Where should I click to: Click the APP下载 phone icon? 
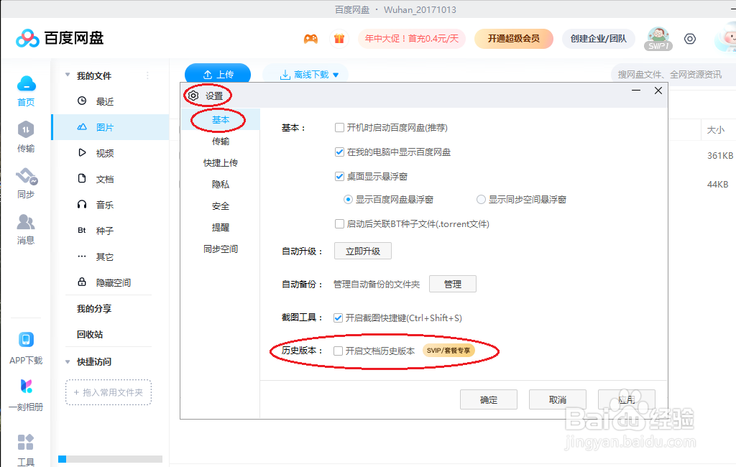27,339
